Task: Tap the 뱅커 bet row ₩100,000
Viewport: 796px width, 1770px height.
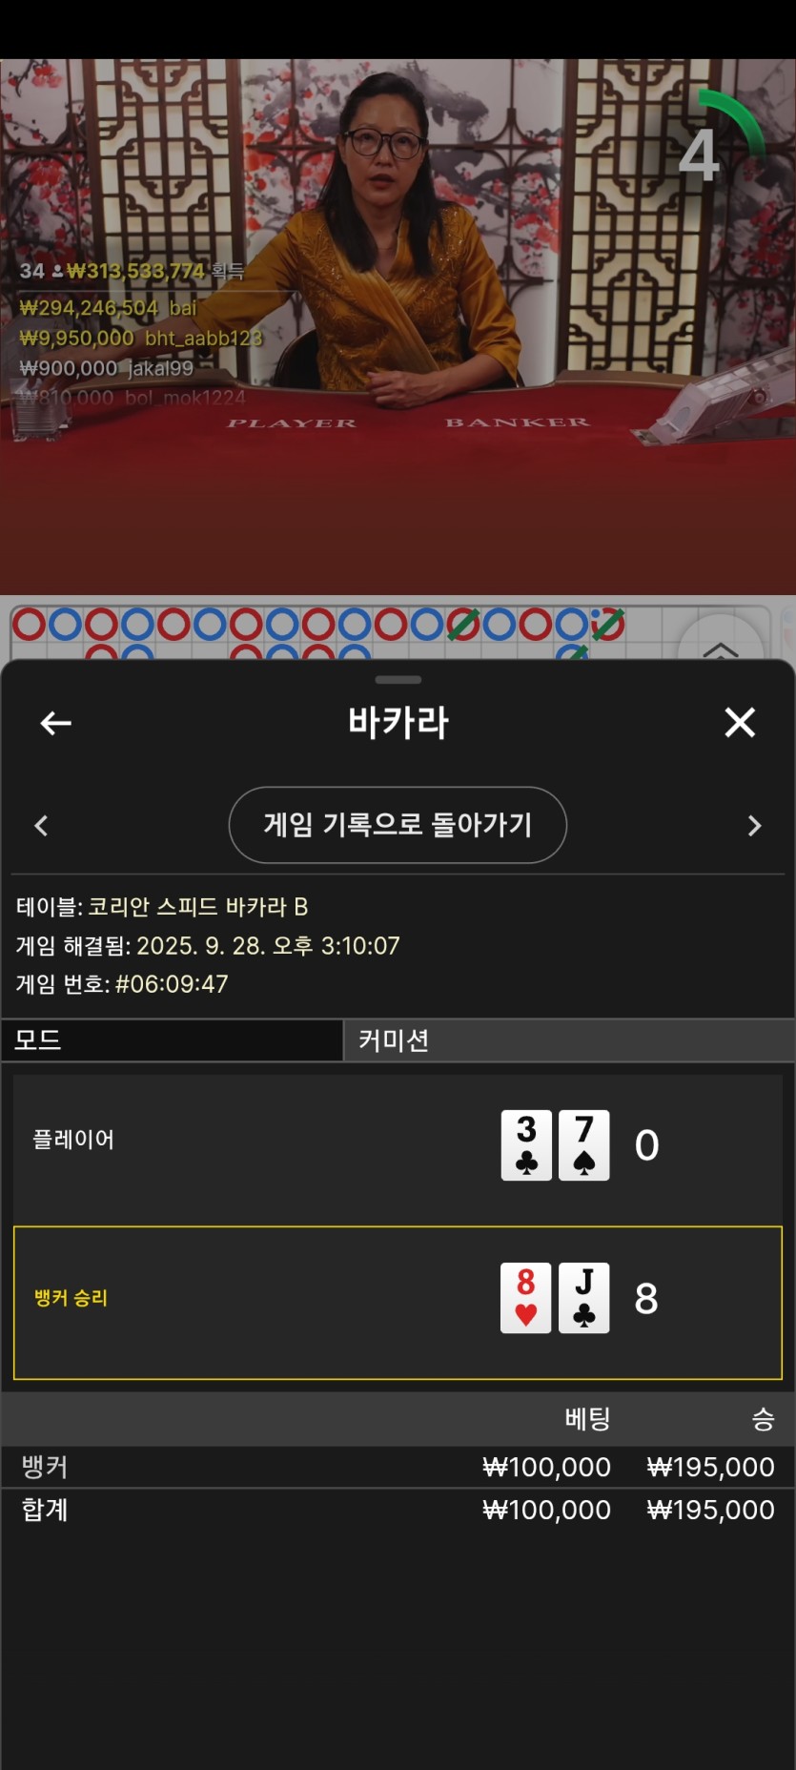Action: point(398,1467)
